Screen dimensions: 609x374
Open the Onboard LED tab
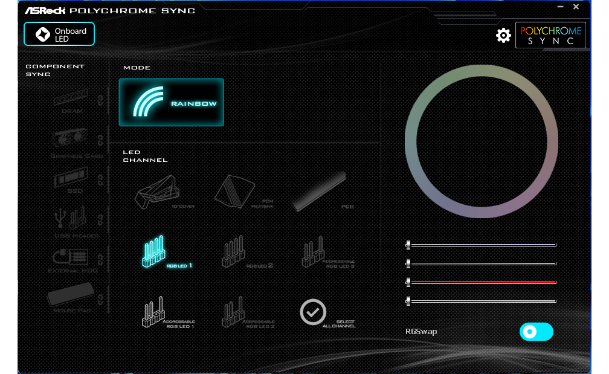point(59,34)
